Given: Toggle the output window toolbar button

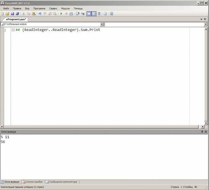Looking at the screenshot, I should click(89, 14).
